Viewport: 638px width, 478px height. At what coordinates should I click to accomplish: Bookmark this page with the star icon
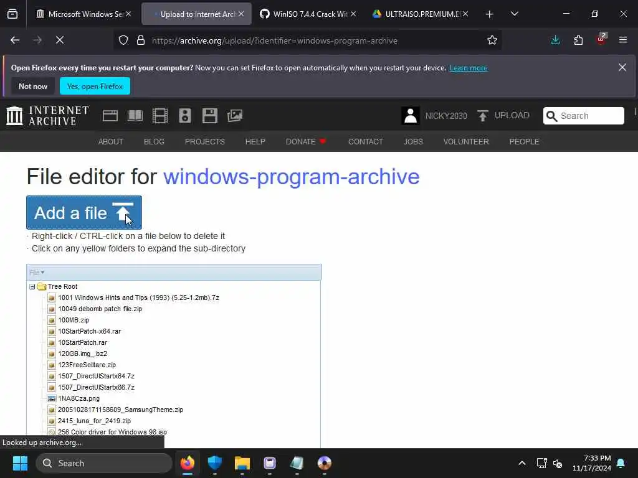pos(492,40)
